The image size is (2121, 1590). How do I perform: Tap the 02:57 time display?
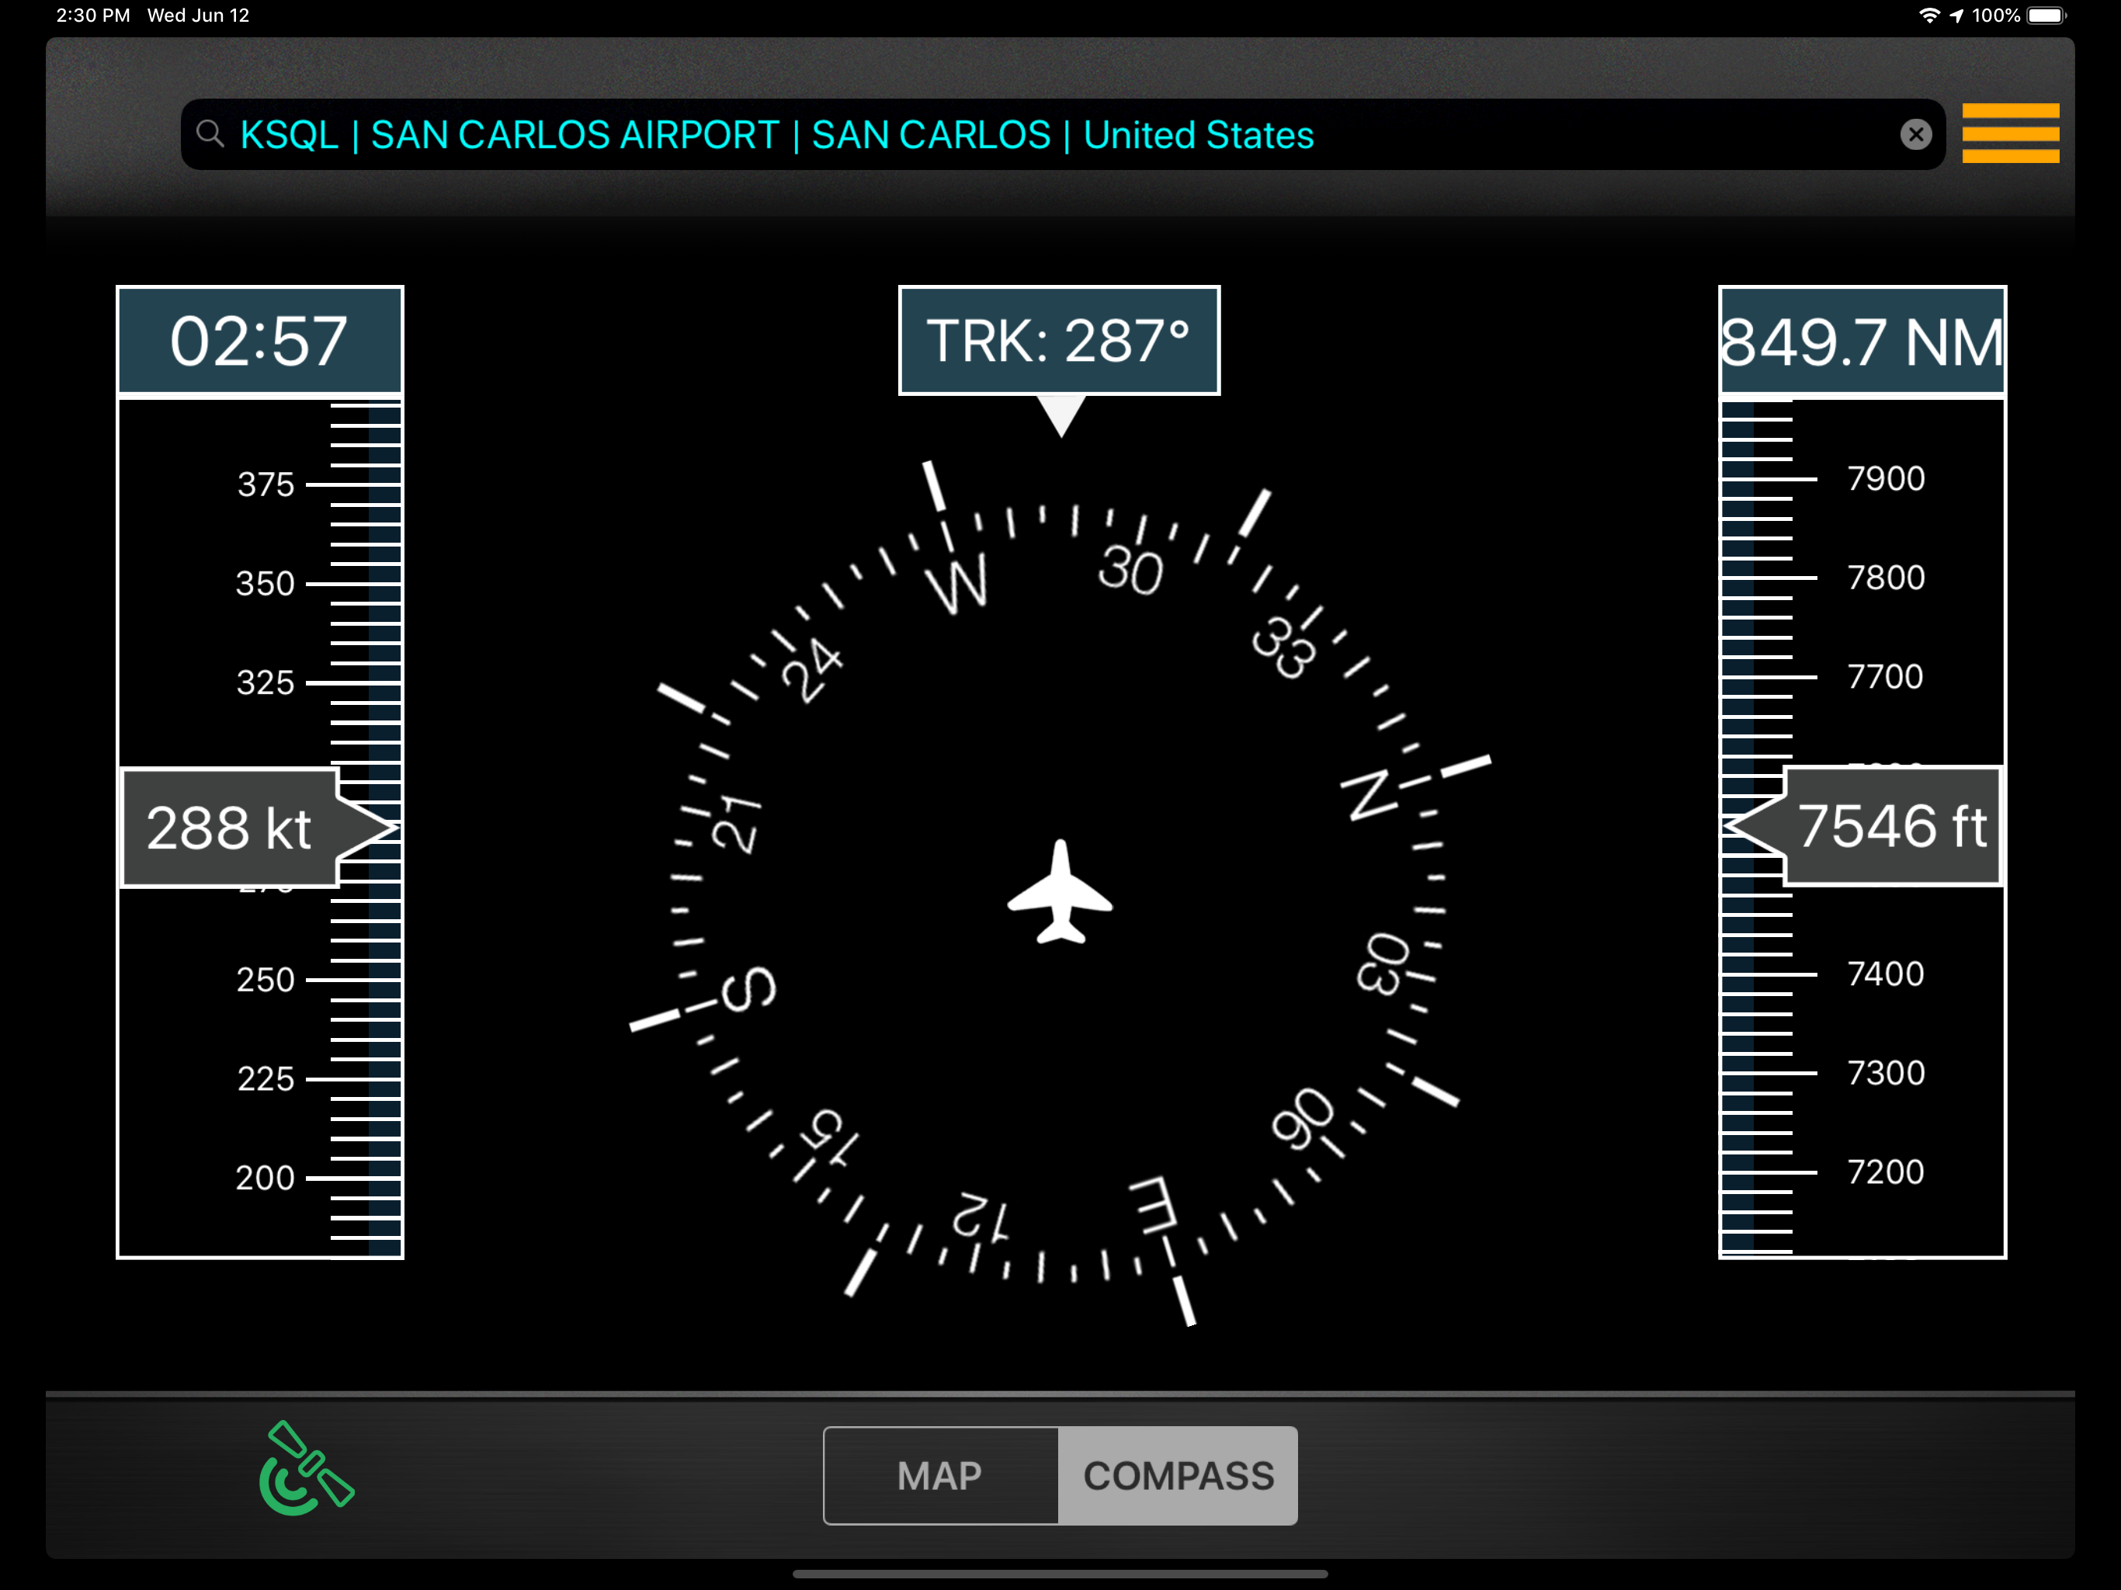click(259, 342)
